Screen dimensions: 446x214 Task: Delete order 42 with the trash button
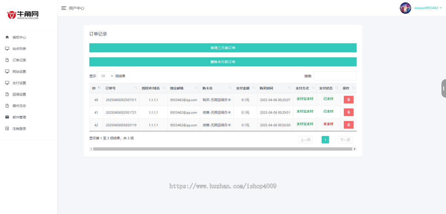coord(349,125)
